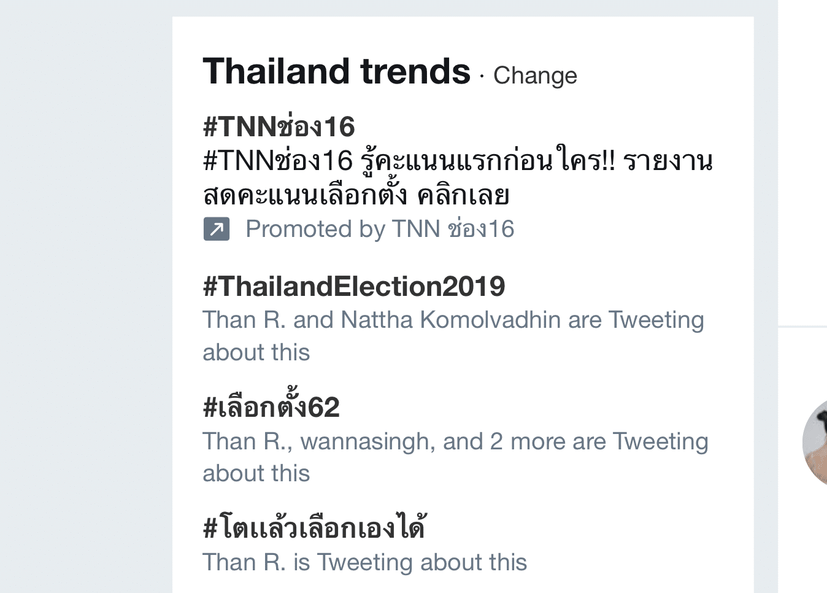Image resolution: width=827 pixels, height=593 pixels.
Task: Click Change next to Thailand trends
Action: 535,76
